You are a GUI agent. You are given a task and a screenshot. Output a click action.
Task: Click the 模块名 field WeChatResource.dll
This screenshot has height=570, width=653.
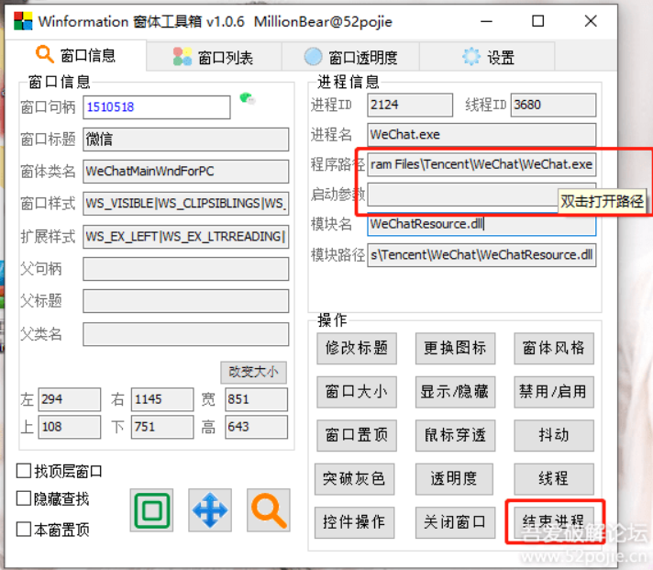[x=481, y=225]
